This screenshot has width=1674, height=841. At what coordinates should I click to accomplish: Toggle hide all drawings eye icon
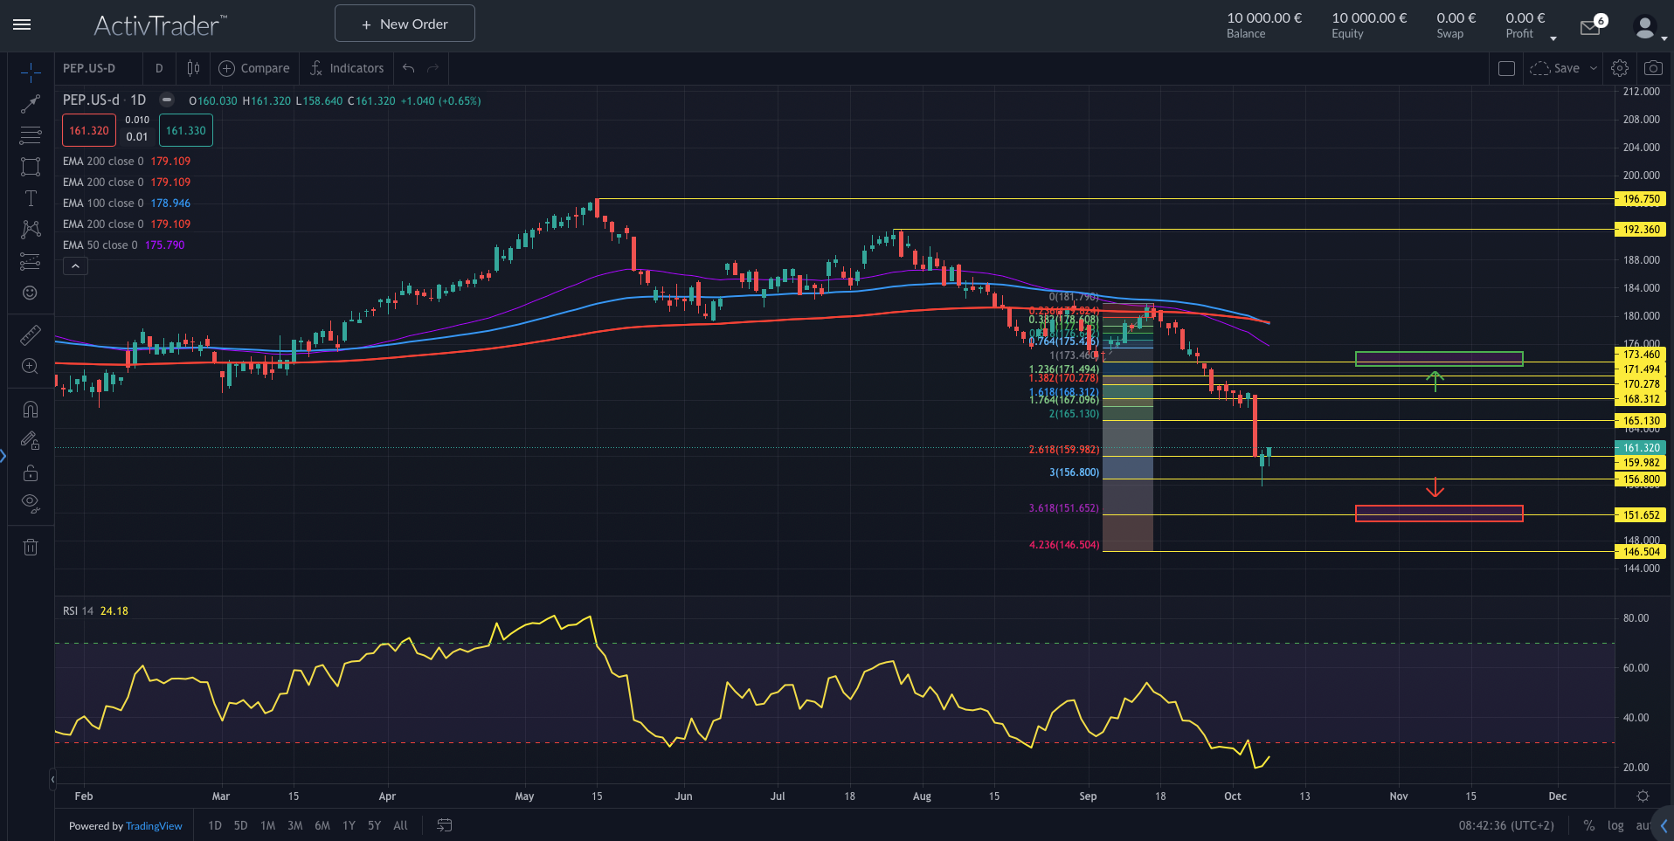[x=31, y=502]
